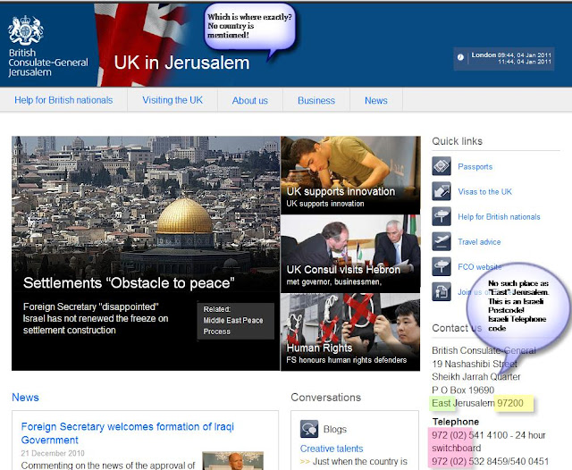This screenshot has width=572, height=470.
Task: Click the East Jerusalem 97200 address line
Action: pos(477,403)
